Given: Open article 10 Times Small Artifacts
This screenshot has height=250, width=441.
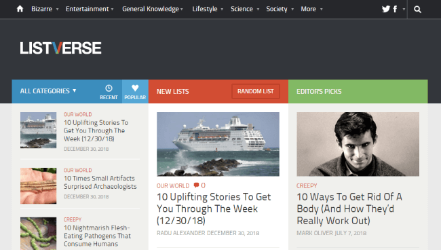Looking at the screenshot, I should [100, 183].
